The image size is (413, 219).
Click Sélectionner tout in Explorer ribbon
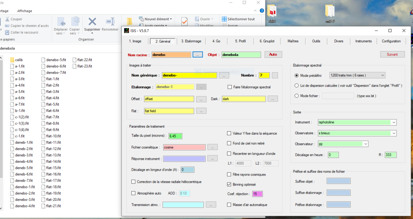[238, 19]
